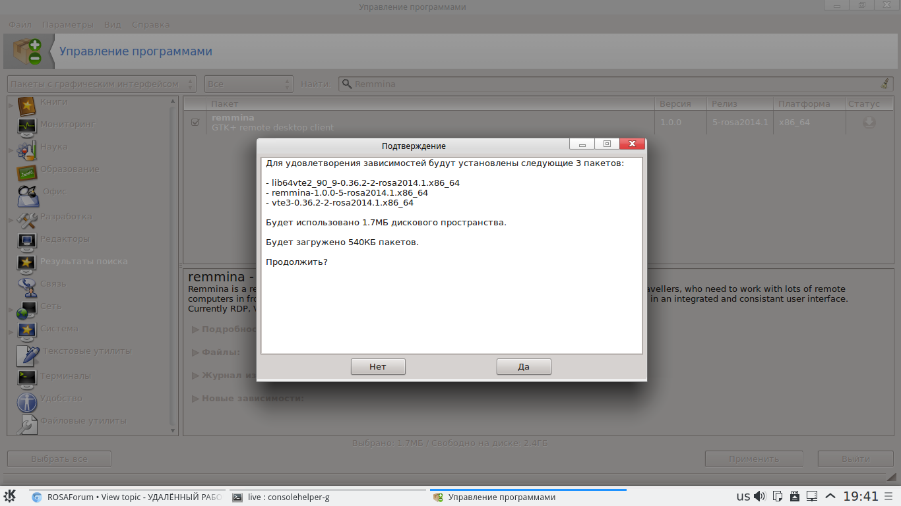901x506 pixels.
Task: Open the removable device notifier tray icon
Action: click(795, 497)
